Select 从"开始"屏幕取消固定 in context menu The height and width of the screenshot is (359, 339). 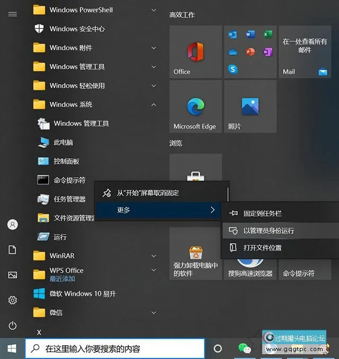coord(162,193)
